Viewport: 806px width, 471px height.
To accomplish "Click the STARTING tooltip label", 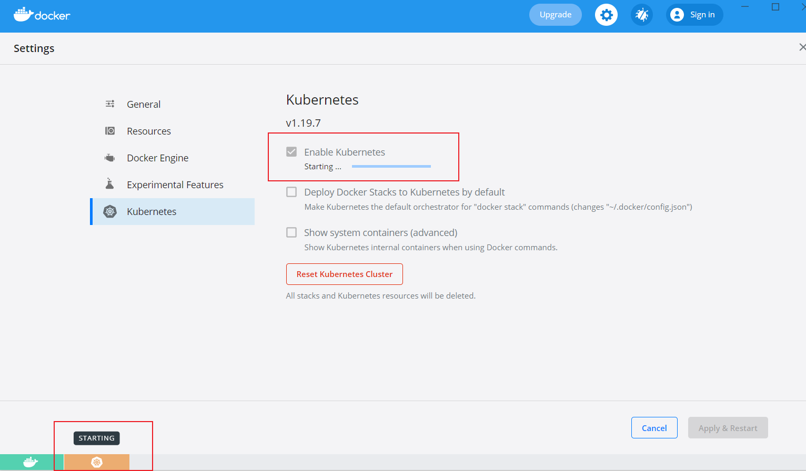I will pyautogui.click(x=97, y=438).
